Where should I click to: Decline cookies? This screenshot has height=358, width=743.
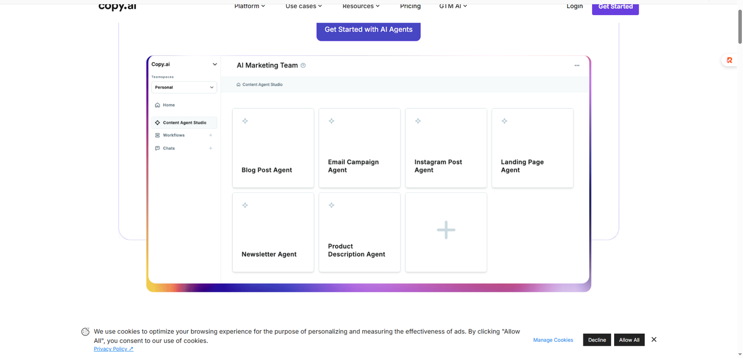pos(597,340)
